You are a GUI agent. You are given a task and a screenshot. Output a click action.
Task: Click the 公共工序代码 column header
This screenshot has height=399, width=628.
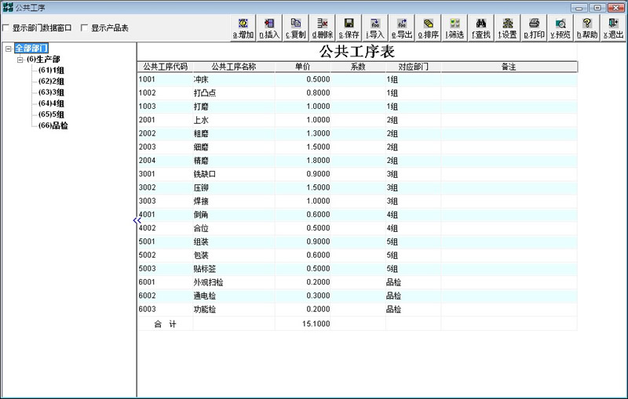(x=165, y=67)
